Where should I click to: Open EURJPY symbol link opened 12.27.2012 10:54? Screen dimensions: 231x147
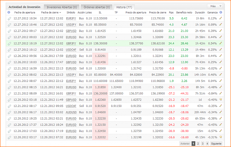pyautogui.click(x=71, y=18)
